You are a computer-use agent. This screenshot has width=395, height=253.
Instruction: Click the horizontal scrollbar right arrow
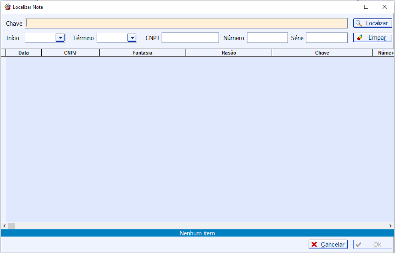point(391,226)
